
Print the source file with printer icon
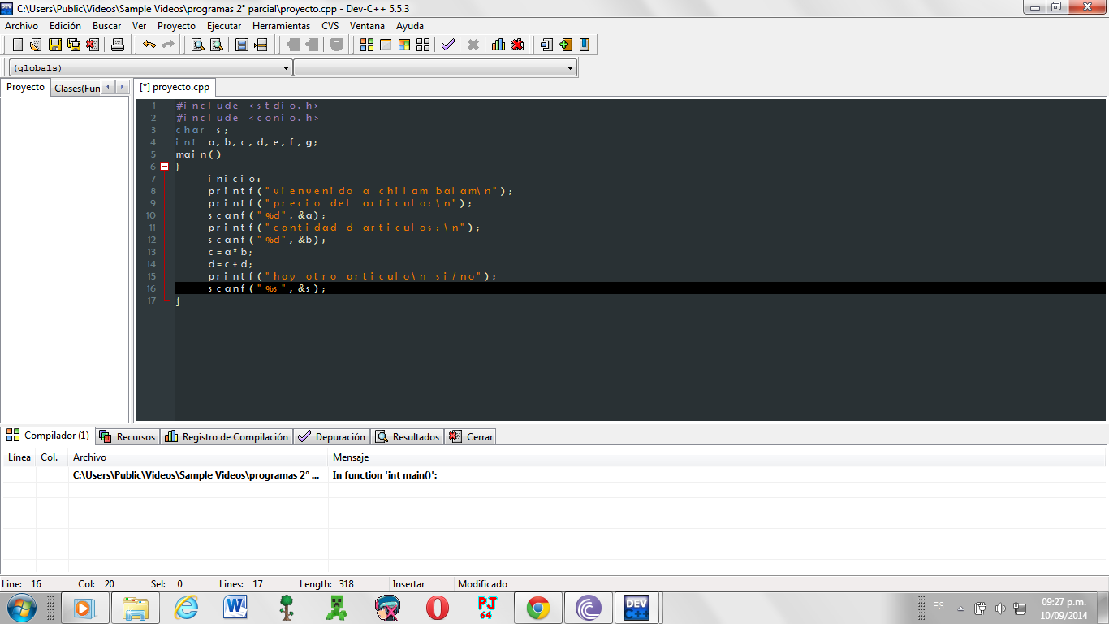118,45
